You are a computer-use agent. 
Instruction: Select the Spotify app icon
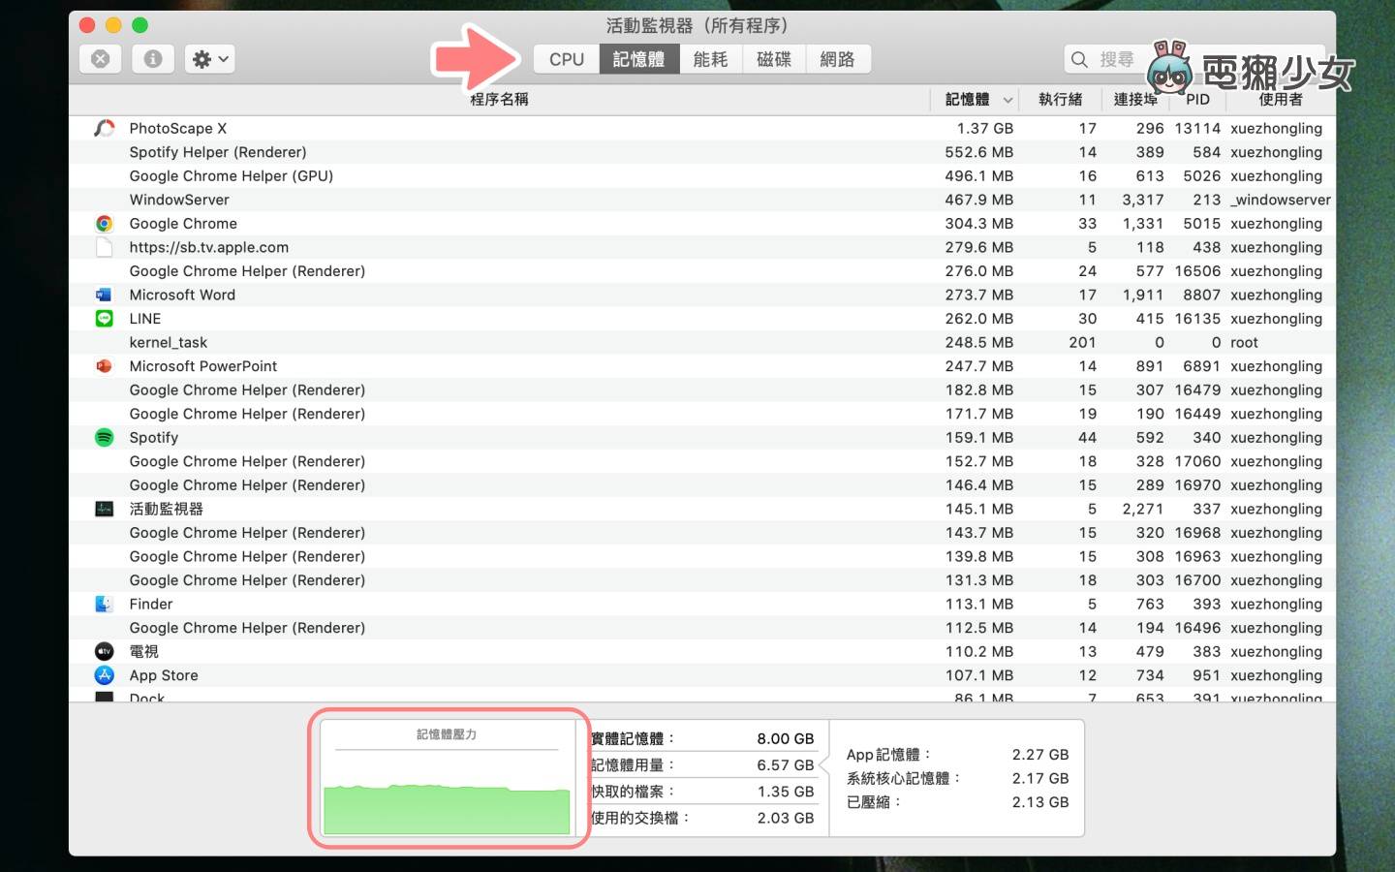(x=104, y=438)
